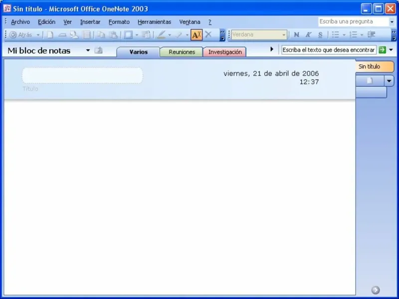
Task: Click the lined page list toolbar icon
Action: [x=87, y=35]
